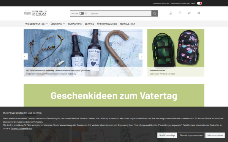Click the Geschenkideen zum Vatertag banner
The height and width of the screenshot is (142, 228).
pyautogui.click(x=114, y=95)
